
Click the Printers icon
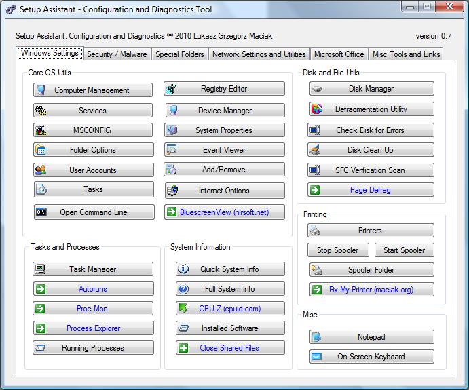[x=315, y=231]
